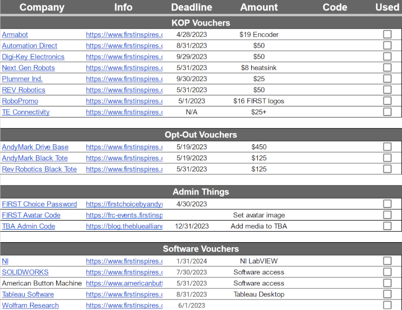The image size is (402, 310).
Task: Check the Used box for Digi-Key Electronics
Action: [x=387, y=56]
